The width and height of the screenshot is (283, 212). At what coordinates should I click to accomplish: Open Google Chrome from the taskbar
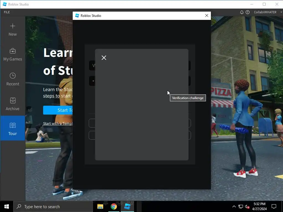pyautogui.click(x=114, y=206)
